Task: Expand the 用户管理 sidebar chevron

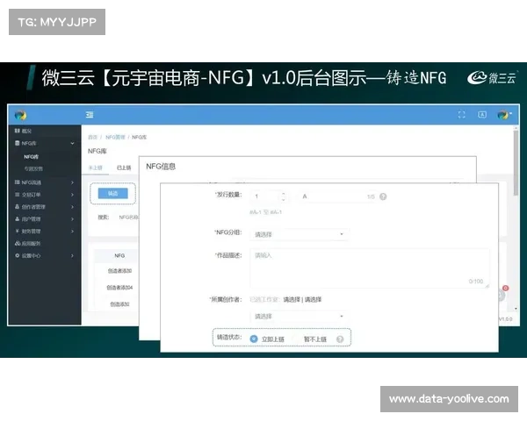Action: 72,219
